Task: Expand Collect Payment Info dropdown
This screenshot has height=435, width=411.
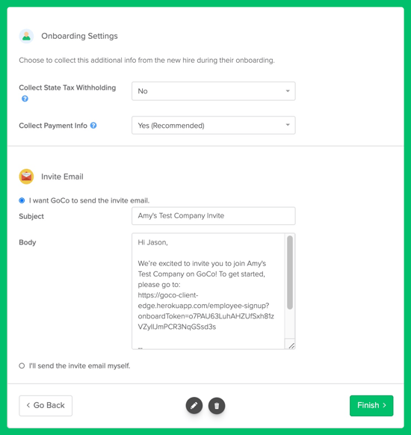Action: coord(214,125)
